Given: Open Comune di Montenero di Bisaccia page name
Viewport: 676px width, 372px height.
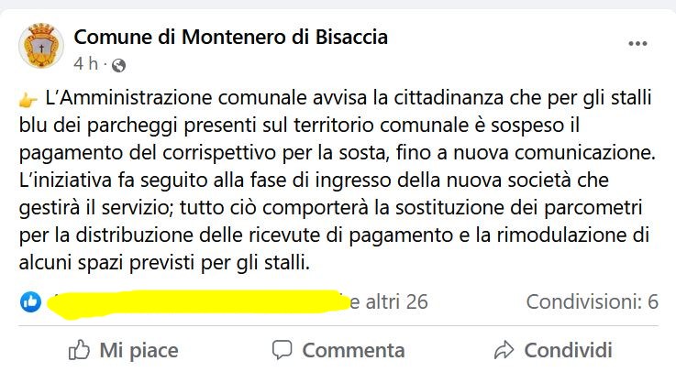Looking at the screenshot, I should coord(230,37).
